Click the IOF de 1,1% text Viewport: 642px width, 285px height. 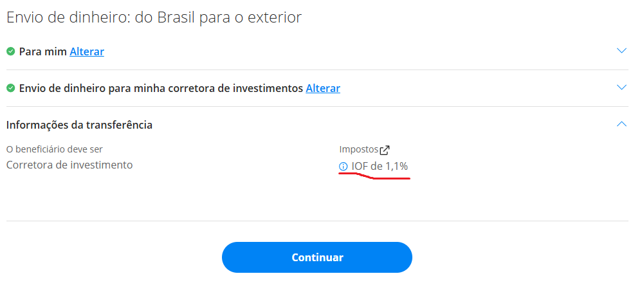[380, 167]
